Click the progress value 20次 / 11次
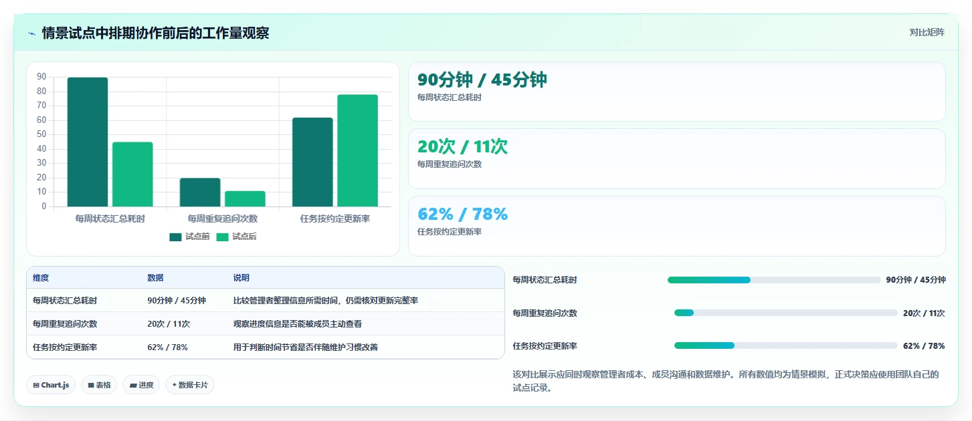 point(924,313)
